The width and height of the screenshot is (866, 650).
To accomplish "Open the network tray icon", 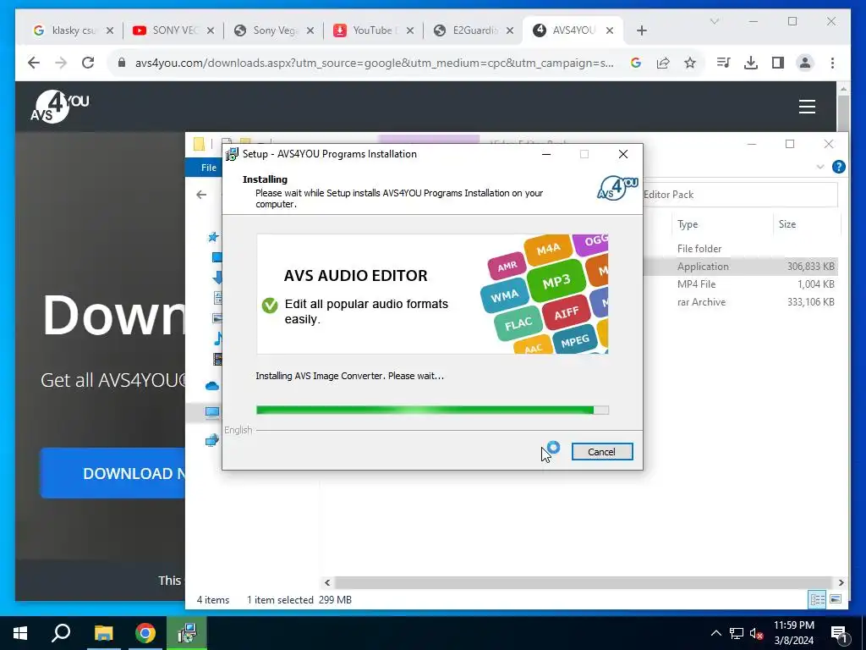I will (737, 633).
